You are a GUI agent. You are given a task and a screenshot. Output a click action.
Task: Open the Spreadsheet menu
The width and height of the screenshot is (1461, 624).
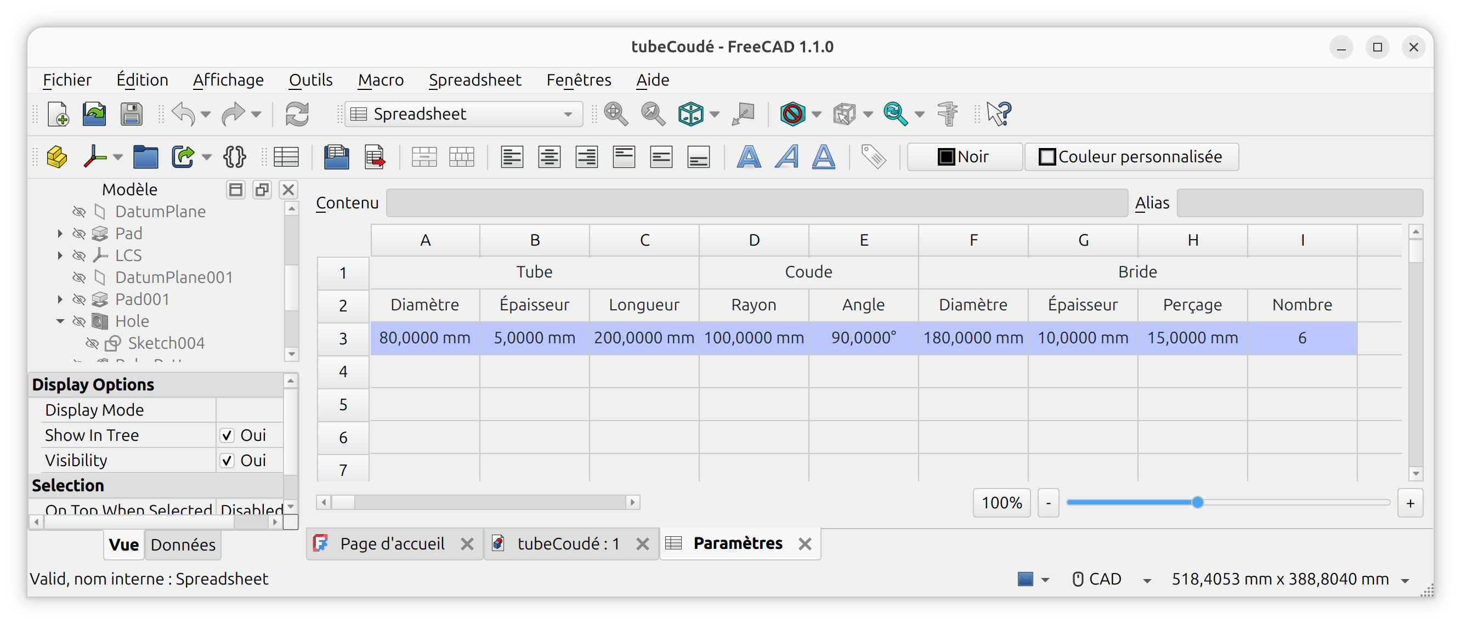coord(475,80)
